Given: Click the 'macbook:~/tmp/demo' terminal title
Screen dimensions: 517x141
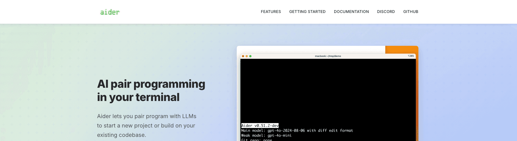Looking at the screenshot, I should coord(328,56).
